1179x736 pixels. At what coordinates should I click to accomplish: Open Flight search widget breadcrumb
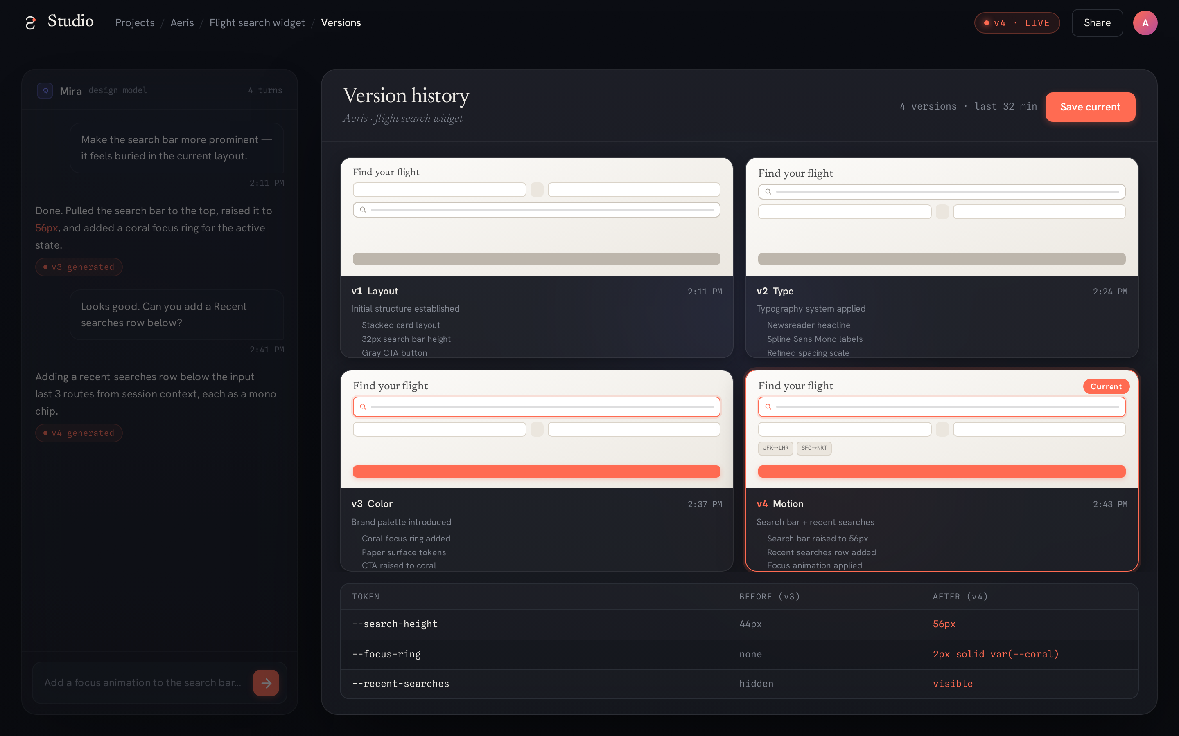(x=257, y=23)
